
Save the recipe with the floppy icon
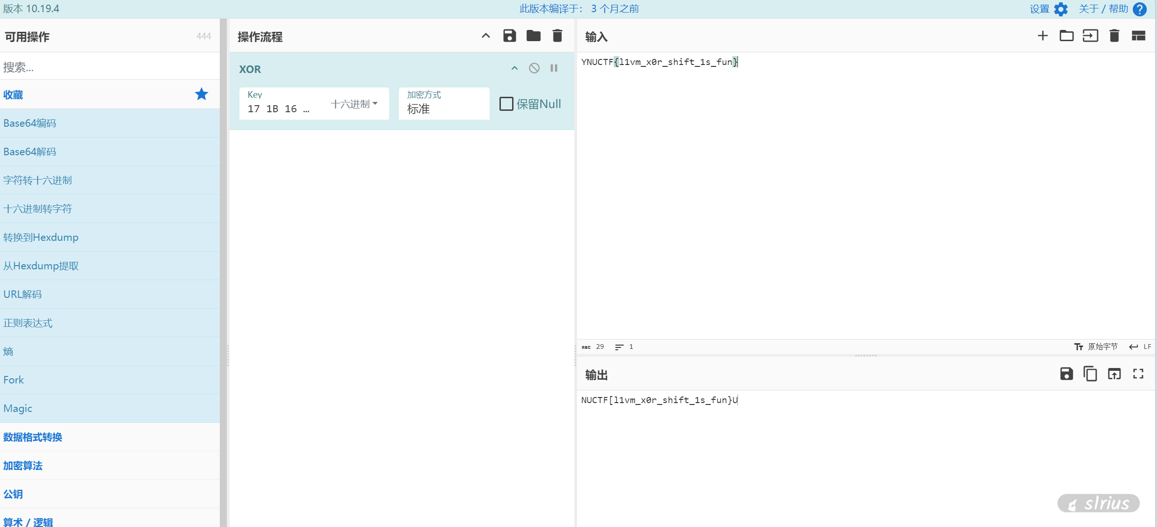[x=509, y=36]
